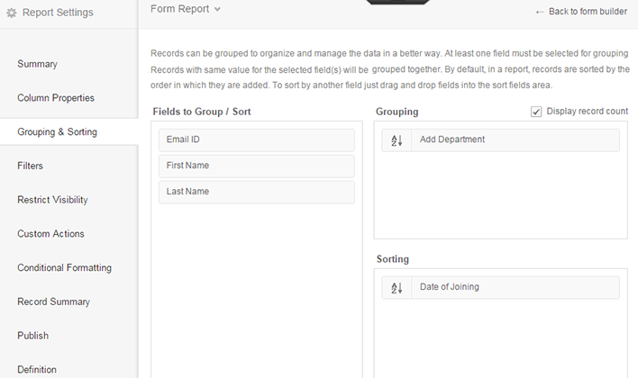Open Conditional Formatting section

(x=64, y=268)
